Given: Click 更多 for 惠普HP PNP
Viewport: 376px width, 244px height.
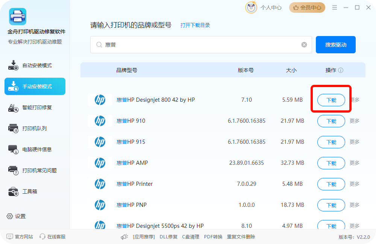Looking at the screenshot, I should [355, 205].
